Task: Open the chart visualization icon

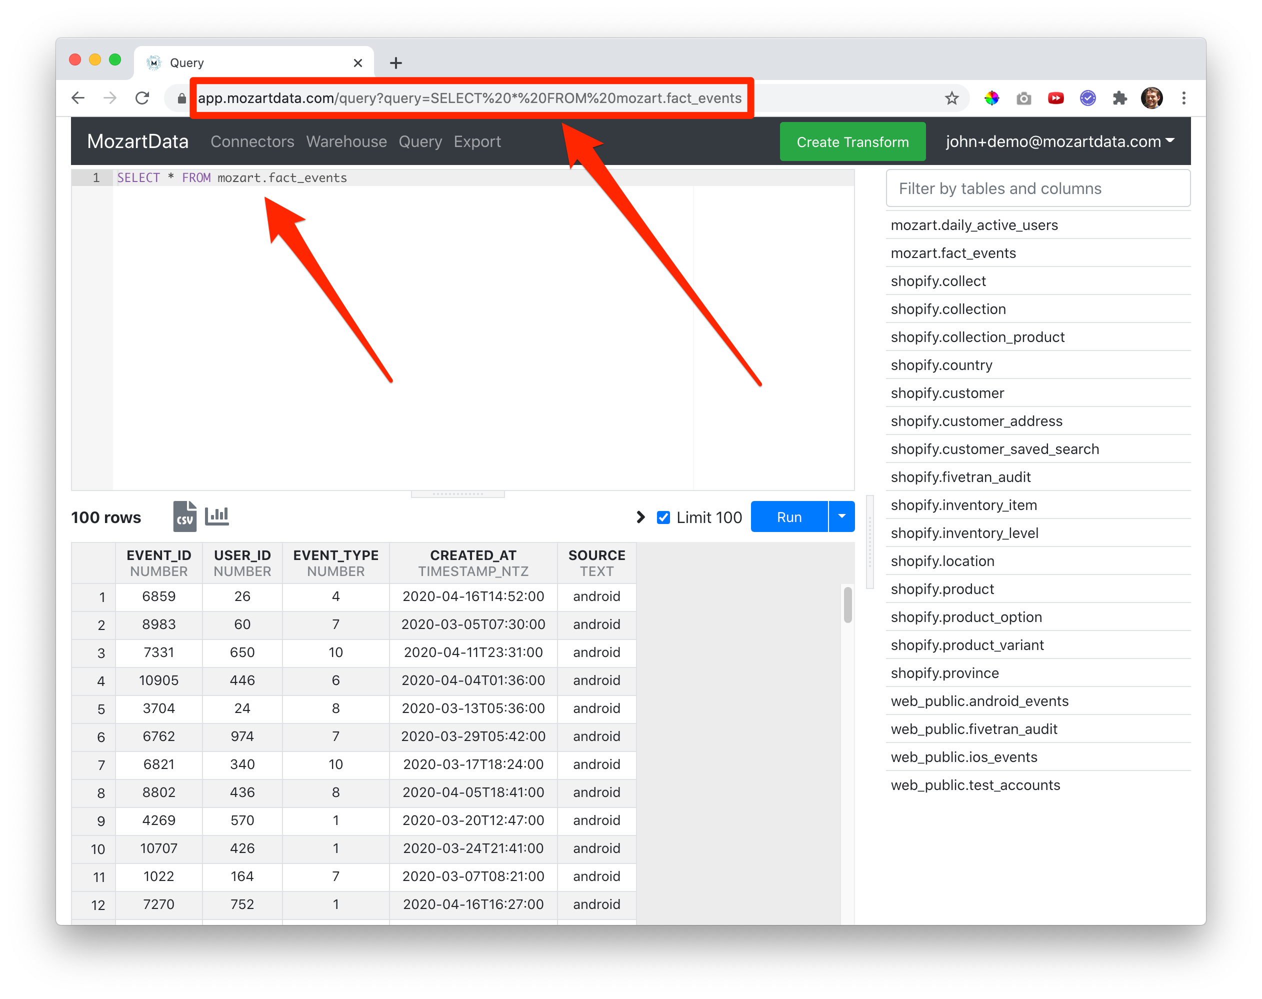Action: point(217,515)
